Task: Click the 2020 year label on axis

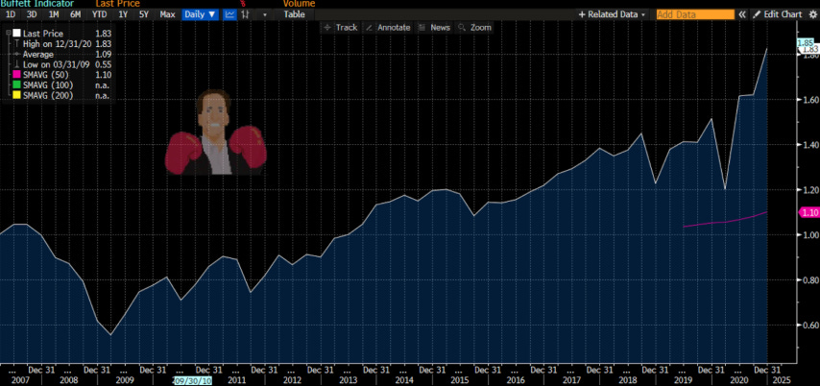Action: 738,380
